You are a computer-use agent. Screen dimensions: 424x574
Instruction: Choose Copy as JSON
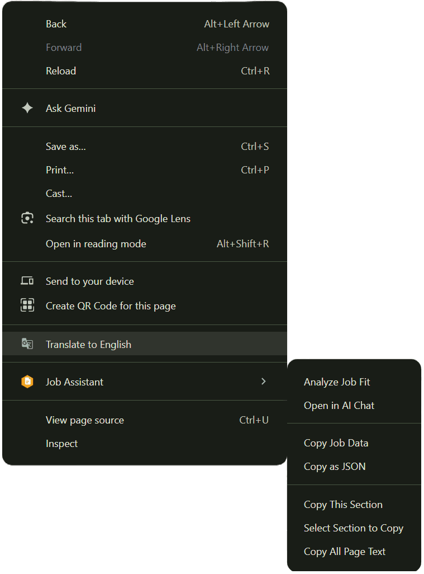pos(354,467)
